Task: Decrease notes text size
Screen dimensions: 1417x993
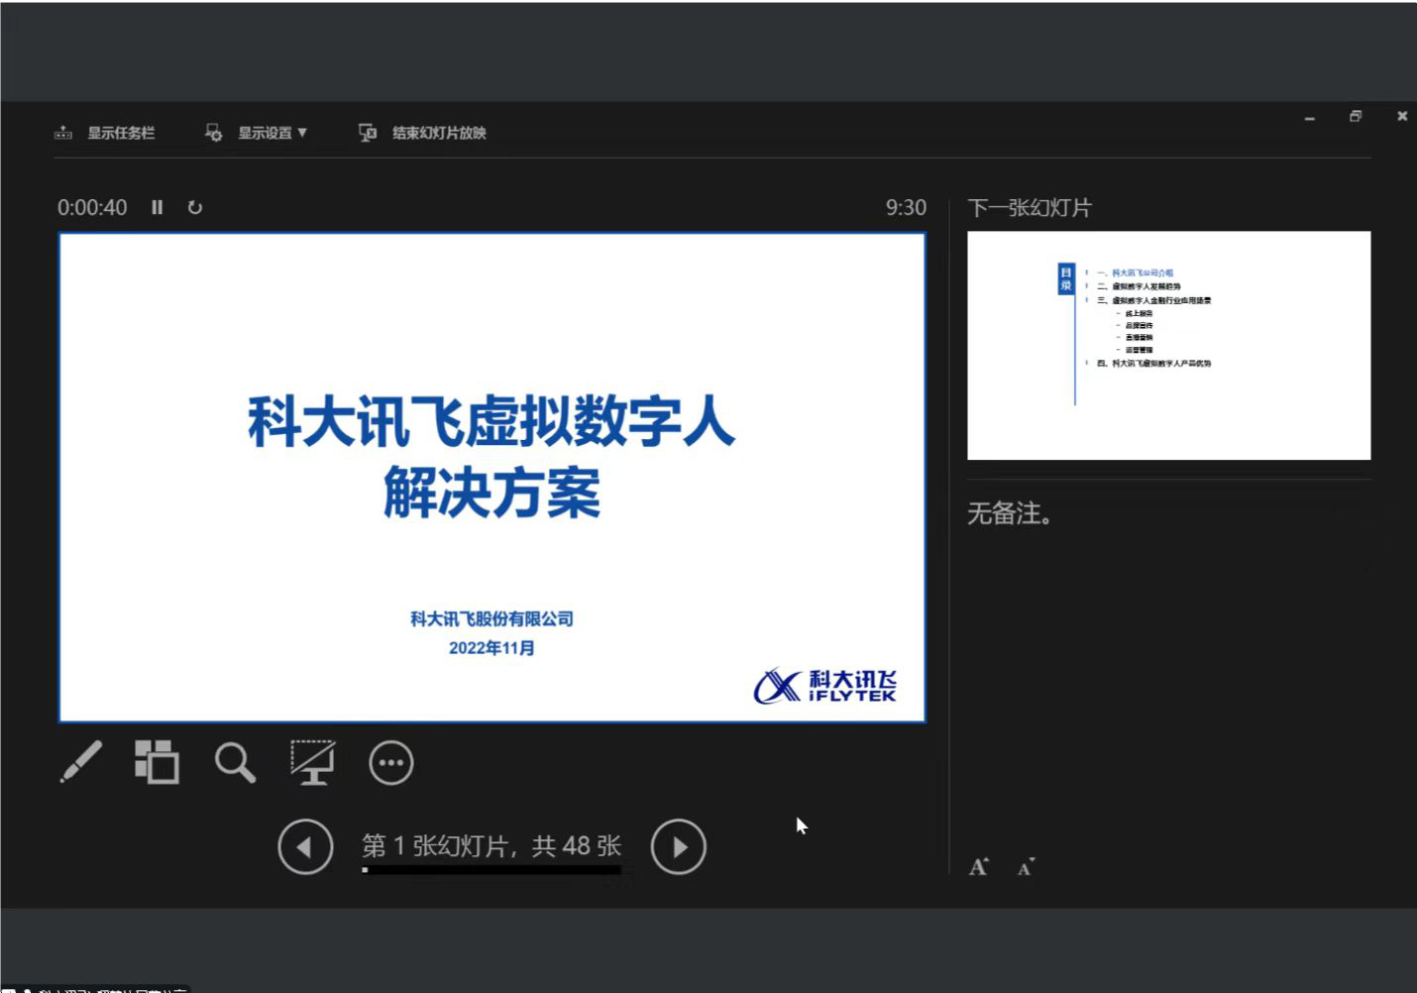Action: click(x=1027, y=867)
